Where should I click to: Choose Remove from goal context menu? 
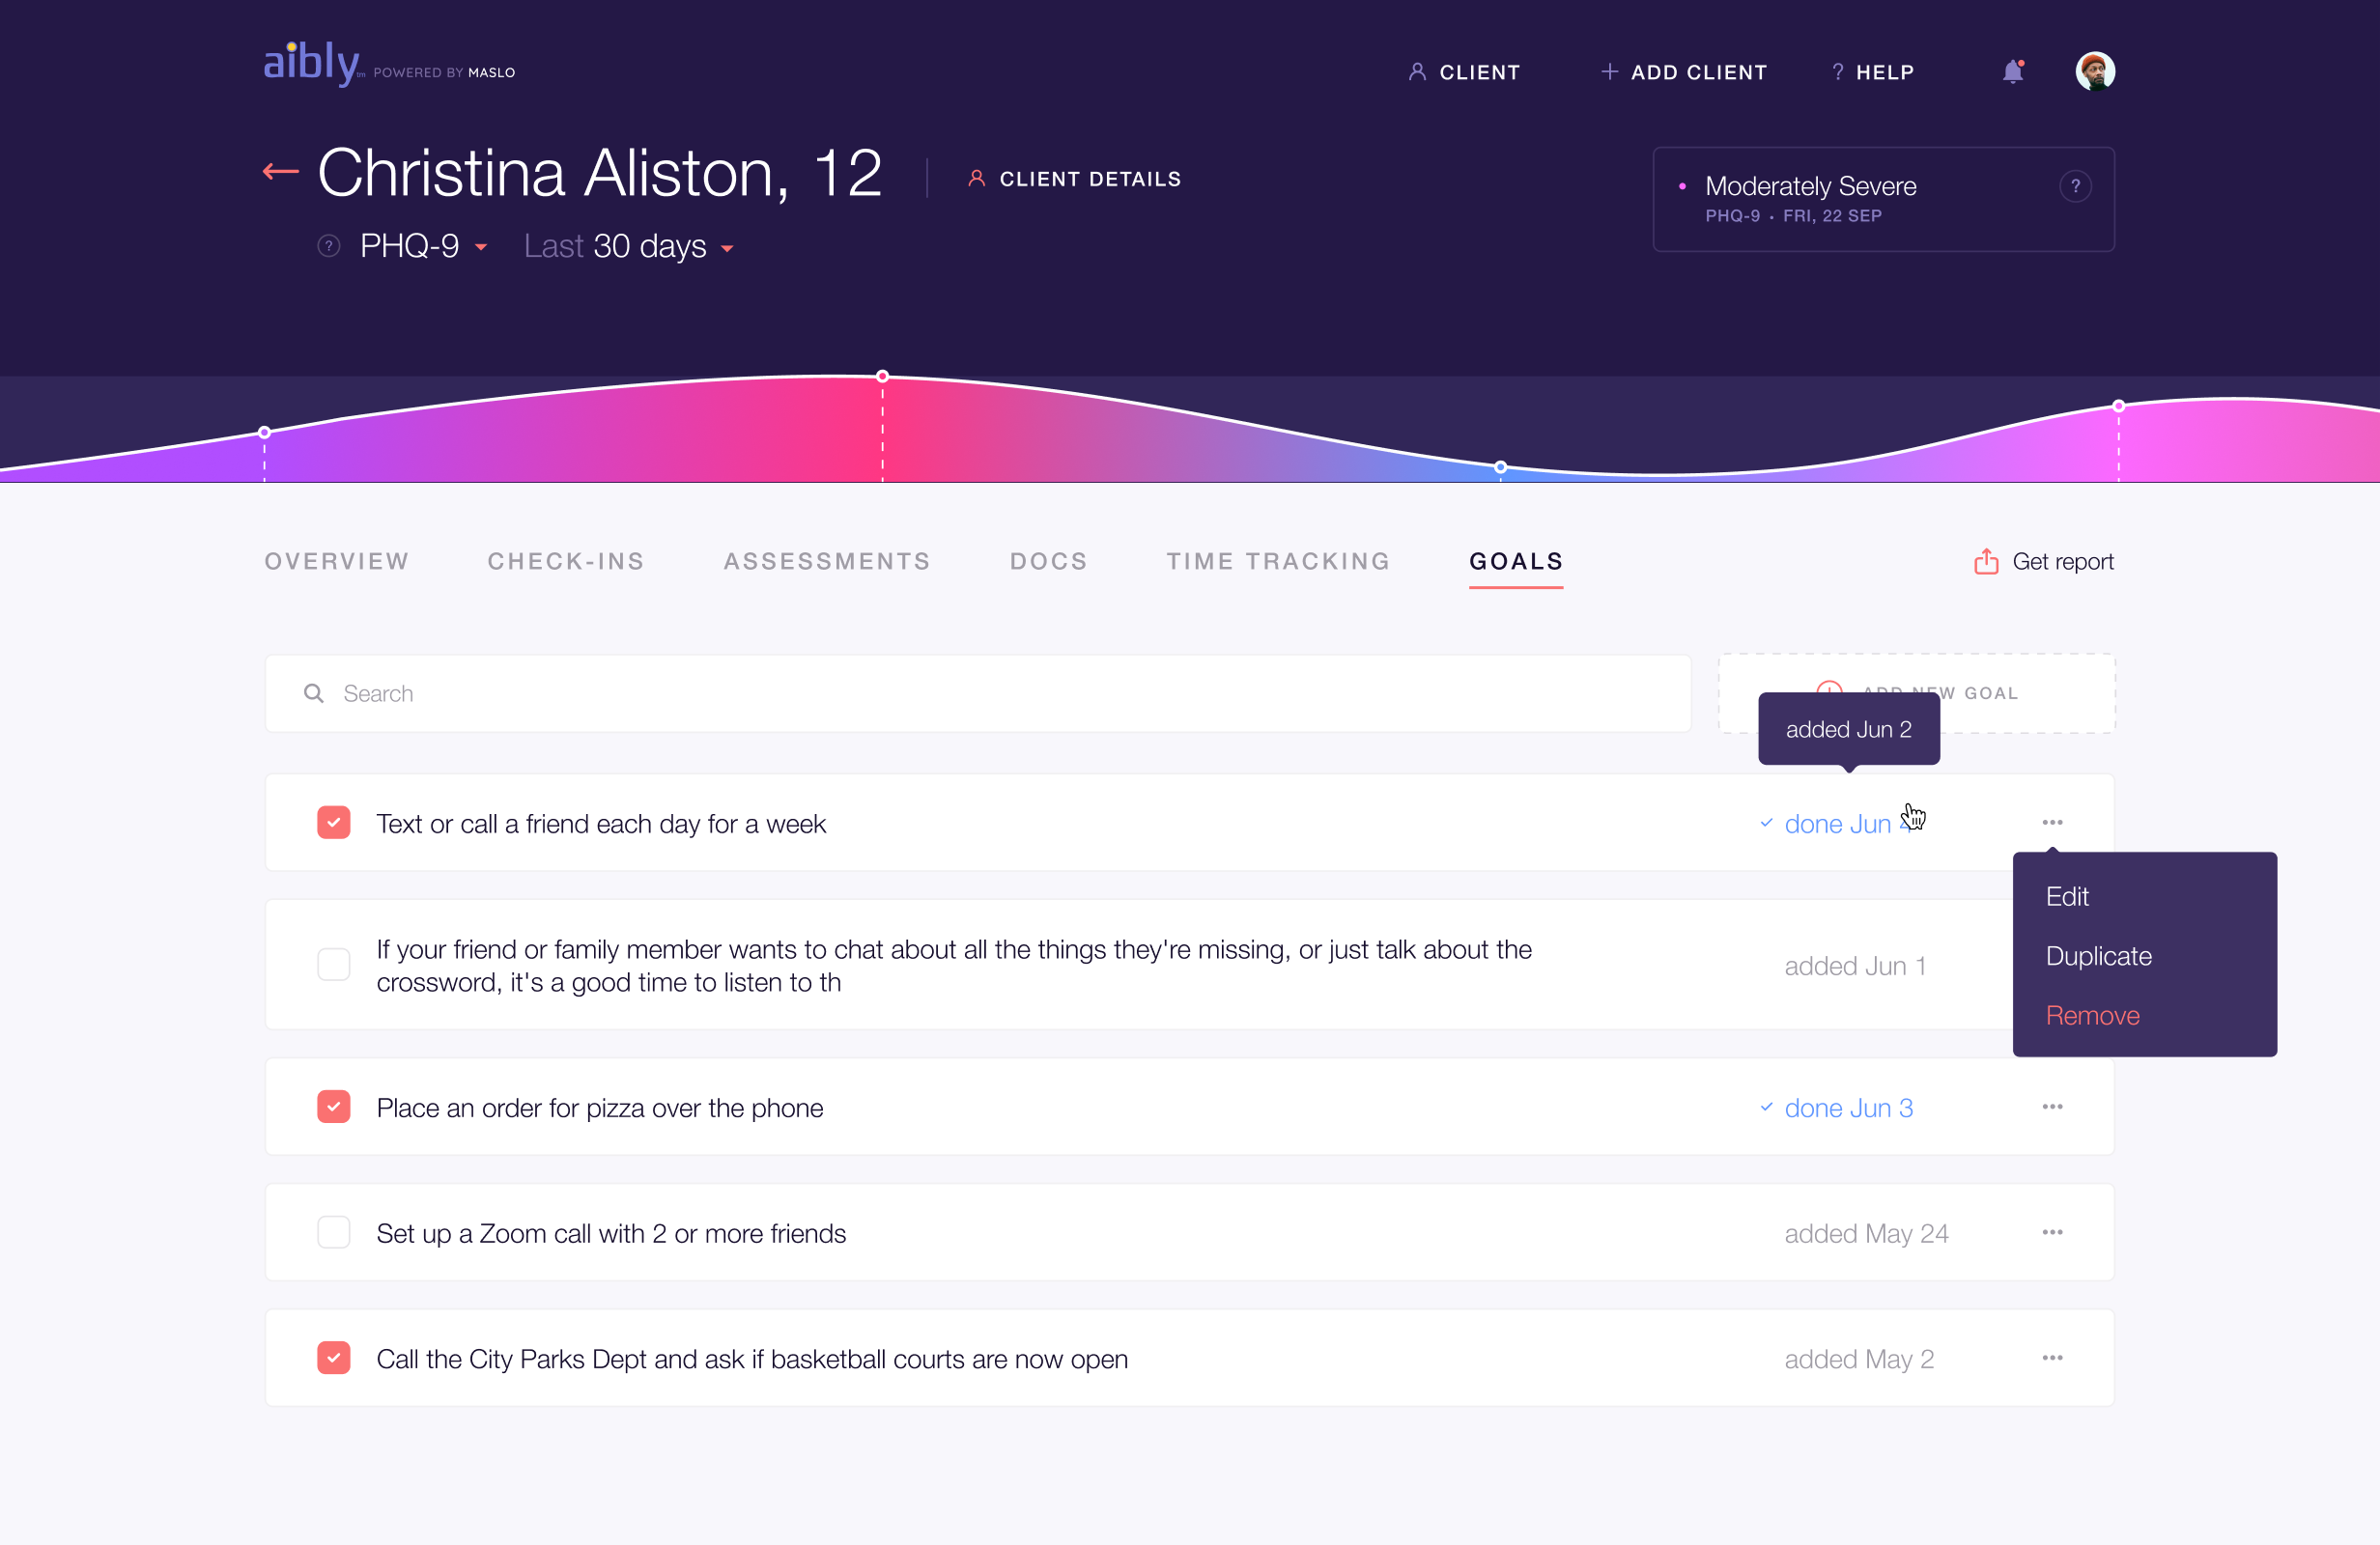2092,1016
